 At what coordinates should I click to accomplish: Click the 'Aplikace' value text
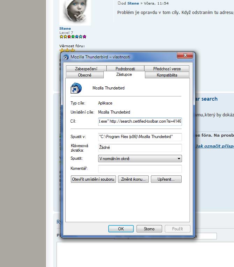[105, 103]
